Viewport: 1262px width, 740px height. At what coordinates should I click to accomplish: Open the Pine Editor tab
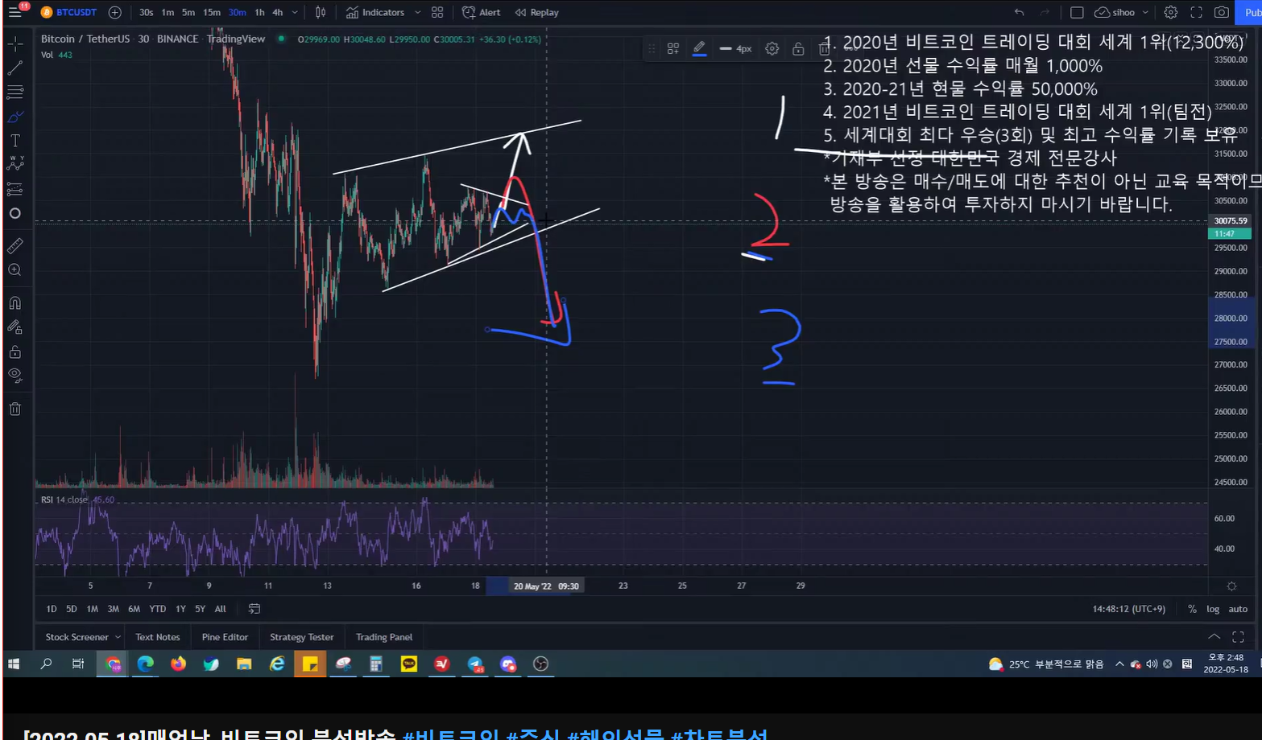coord(225,637)
